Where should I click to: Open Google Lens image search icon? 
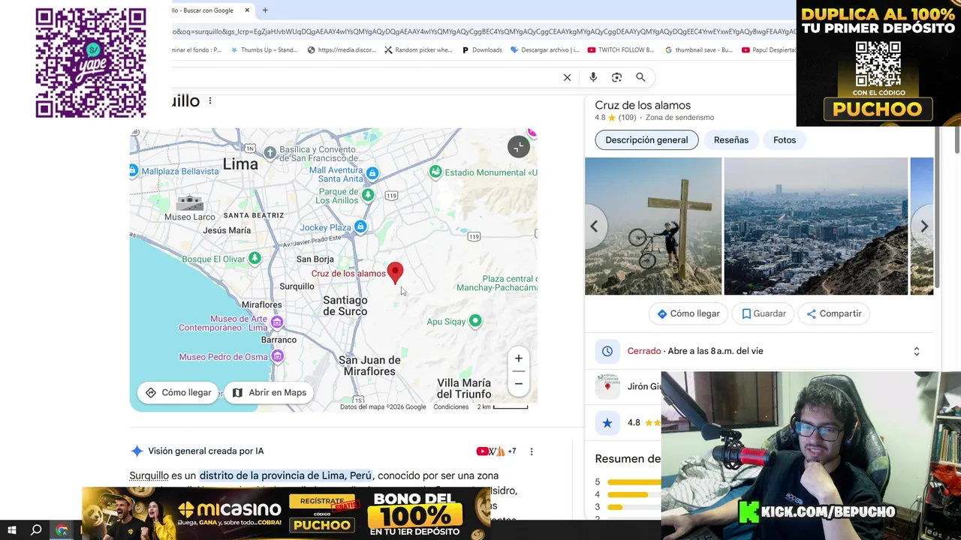616,77
